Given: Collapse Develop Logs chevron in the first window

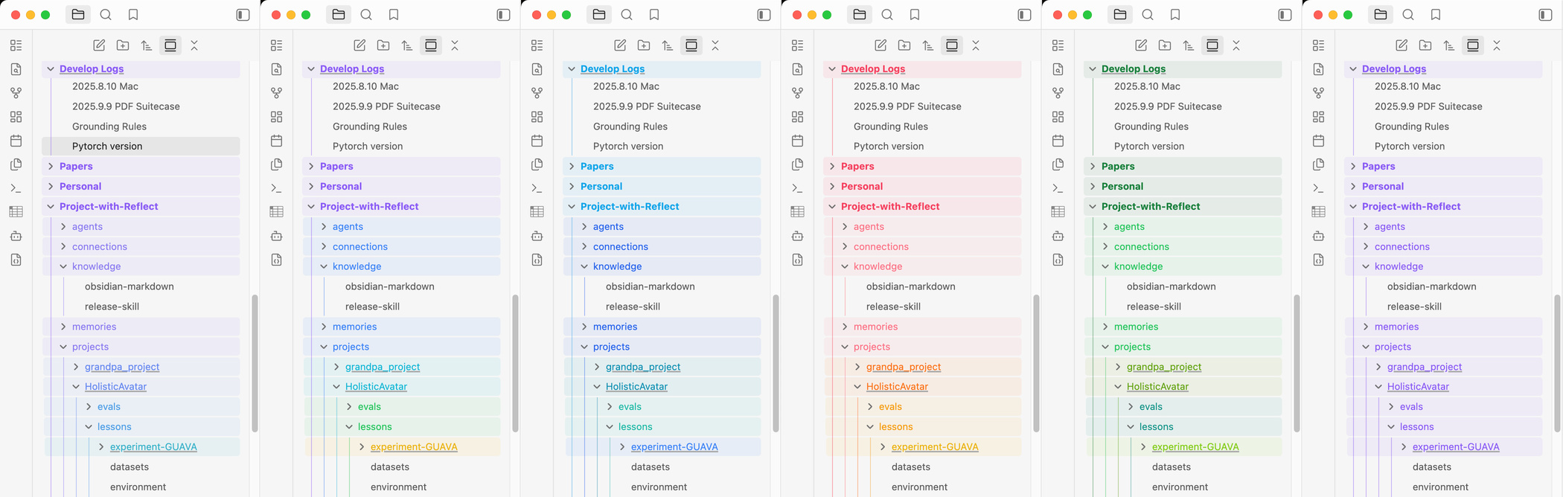Looking at the screenshot, I should tap(51, 68).
